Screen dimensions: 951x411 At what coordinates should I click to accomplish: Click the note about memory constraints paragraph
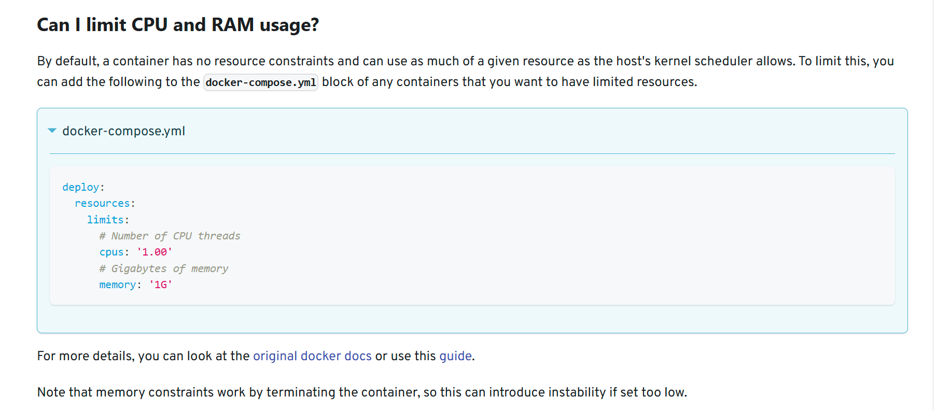pyautogui.click(x=362, y=392)
